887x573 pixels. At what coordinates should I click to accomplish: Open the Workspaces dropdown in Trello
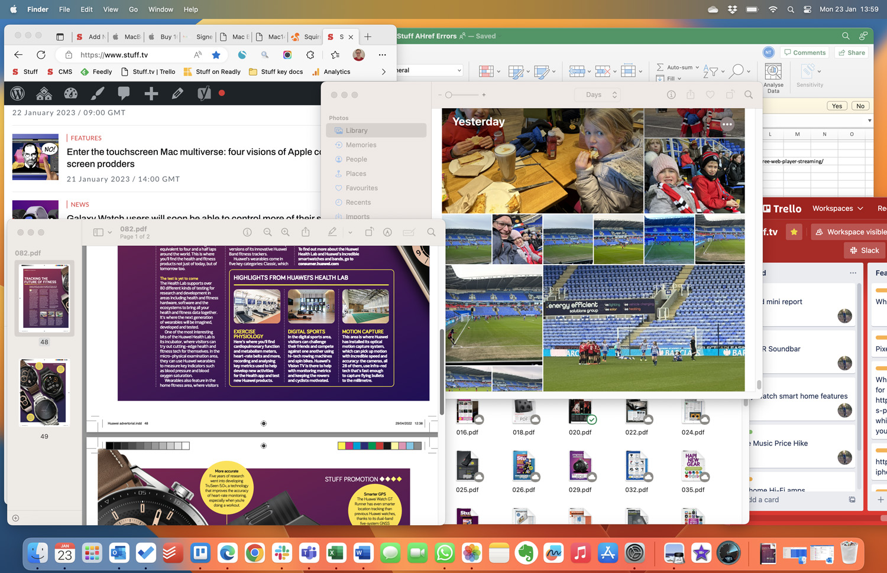[837, 209]
